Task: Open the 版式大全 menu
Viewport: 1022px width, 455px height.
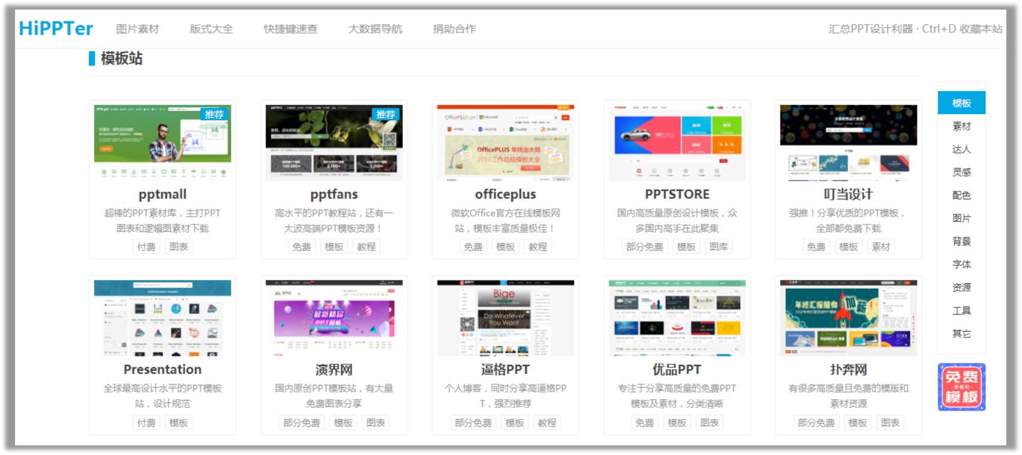Action: 211,29
